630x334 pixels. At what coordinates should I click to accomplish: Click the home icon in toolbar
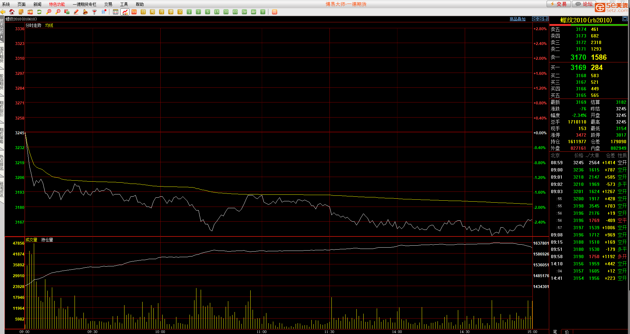(12, 12)
